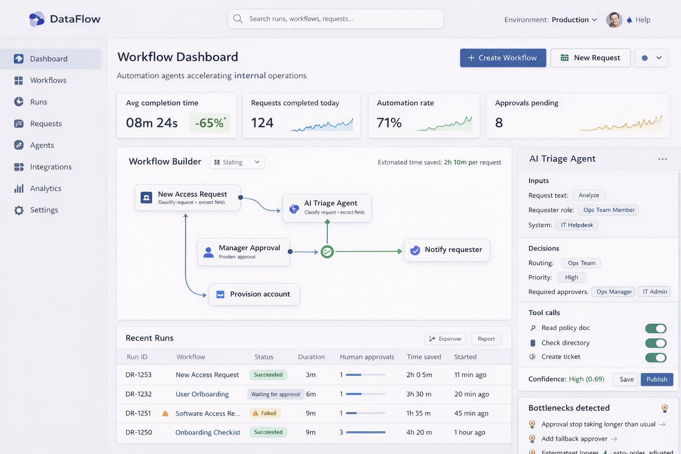Viewport: 681px width, 454px height.
Task: Click the Create Workflow button
Action: tap(503, 58)
